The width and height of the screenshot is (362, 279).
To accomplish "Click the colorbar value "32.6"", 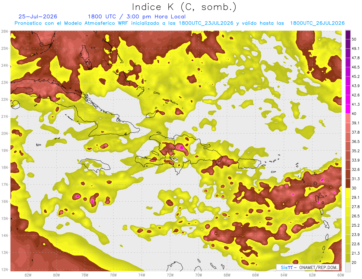I will [356, 169].
